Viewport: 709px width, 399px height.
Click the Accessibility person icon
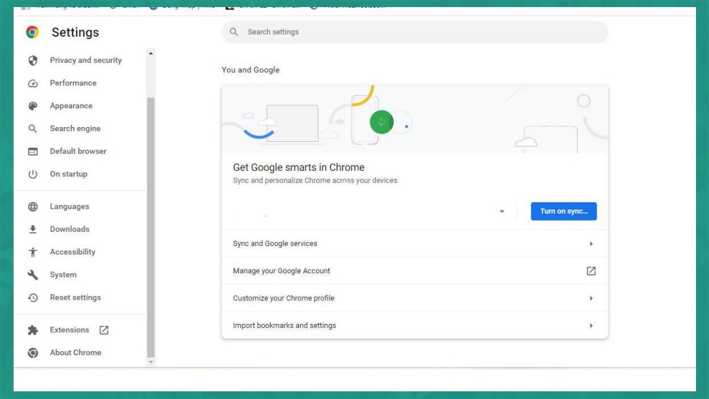click(x=32, y=252)
